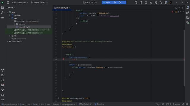Open editor tab options menu

(183, 8)
